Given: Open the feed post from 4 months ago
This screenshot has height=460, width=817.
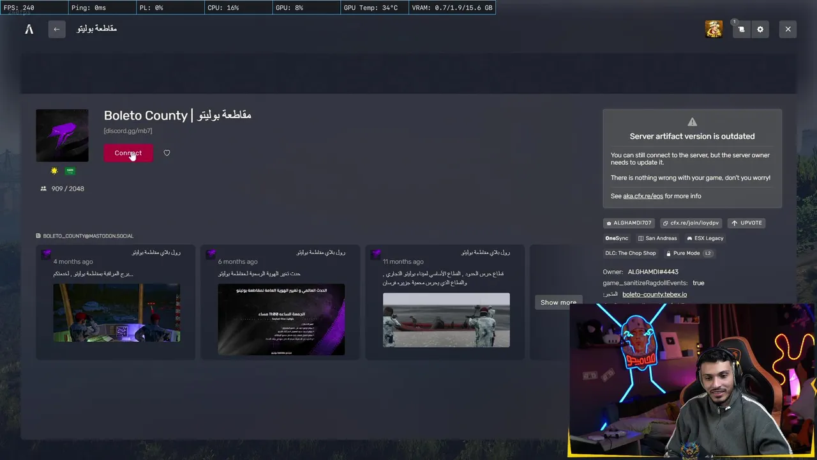Looking at the screenshot, I should (116, 302).
